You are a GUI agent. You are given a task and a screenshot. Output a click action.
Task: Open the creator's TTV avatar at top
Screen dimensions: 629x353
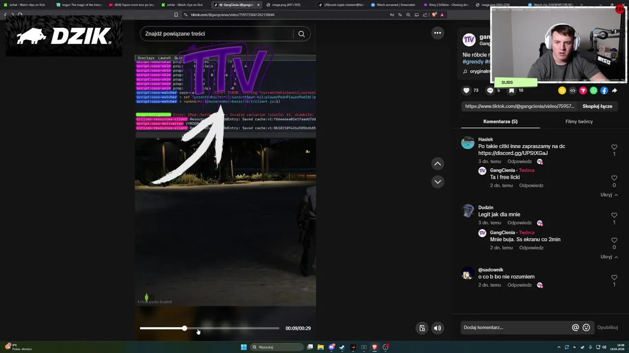tap(469, 40)
